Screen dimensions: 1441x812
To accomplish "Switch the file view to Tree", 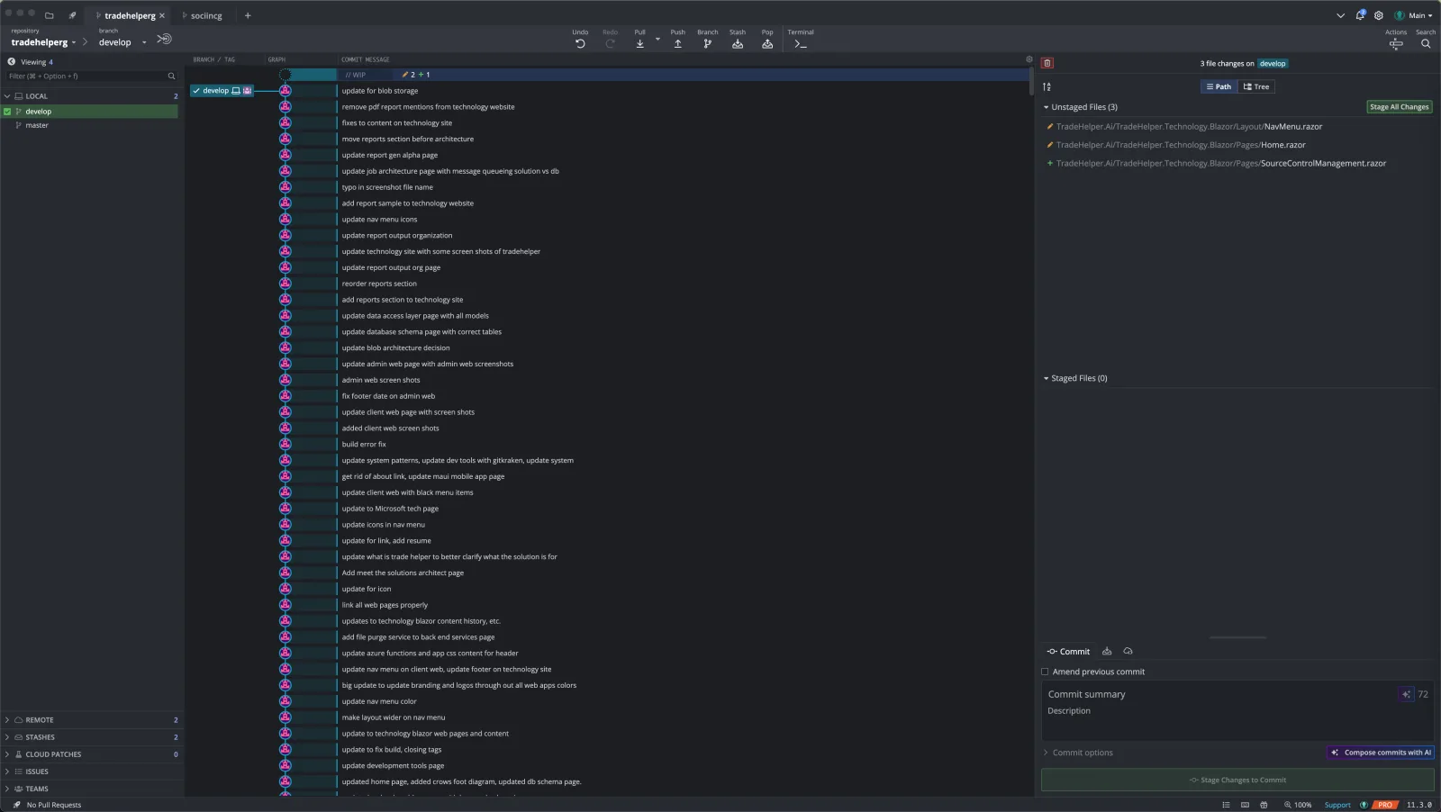I will pos(1256,86).
